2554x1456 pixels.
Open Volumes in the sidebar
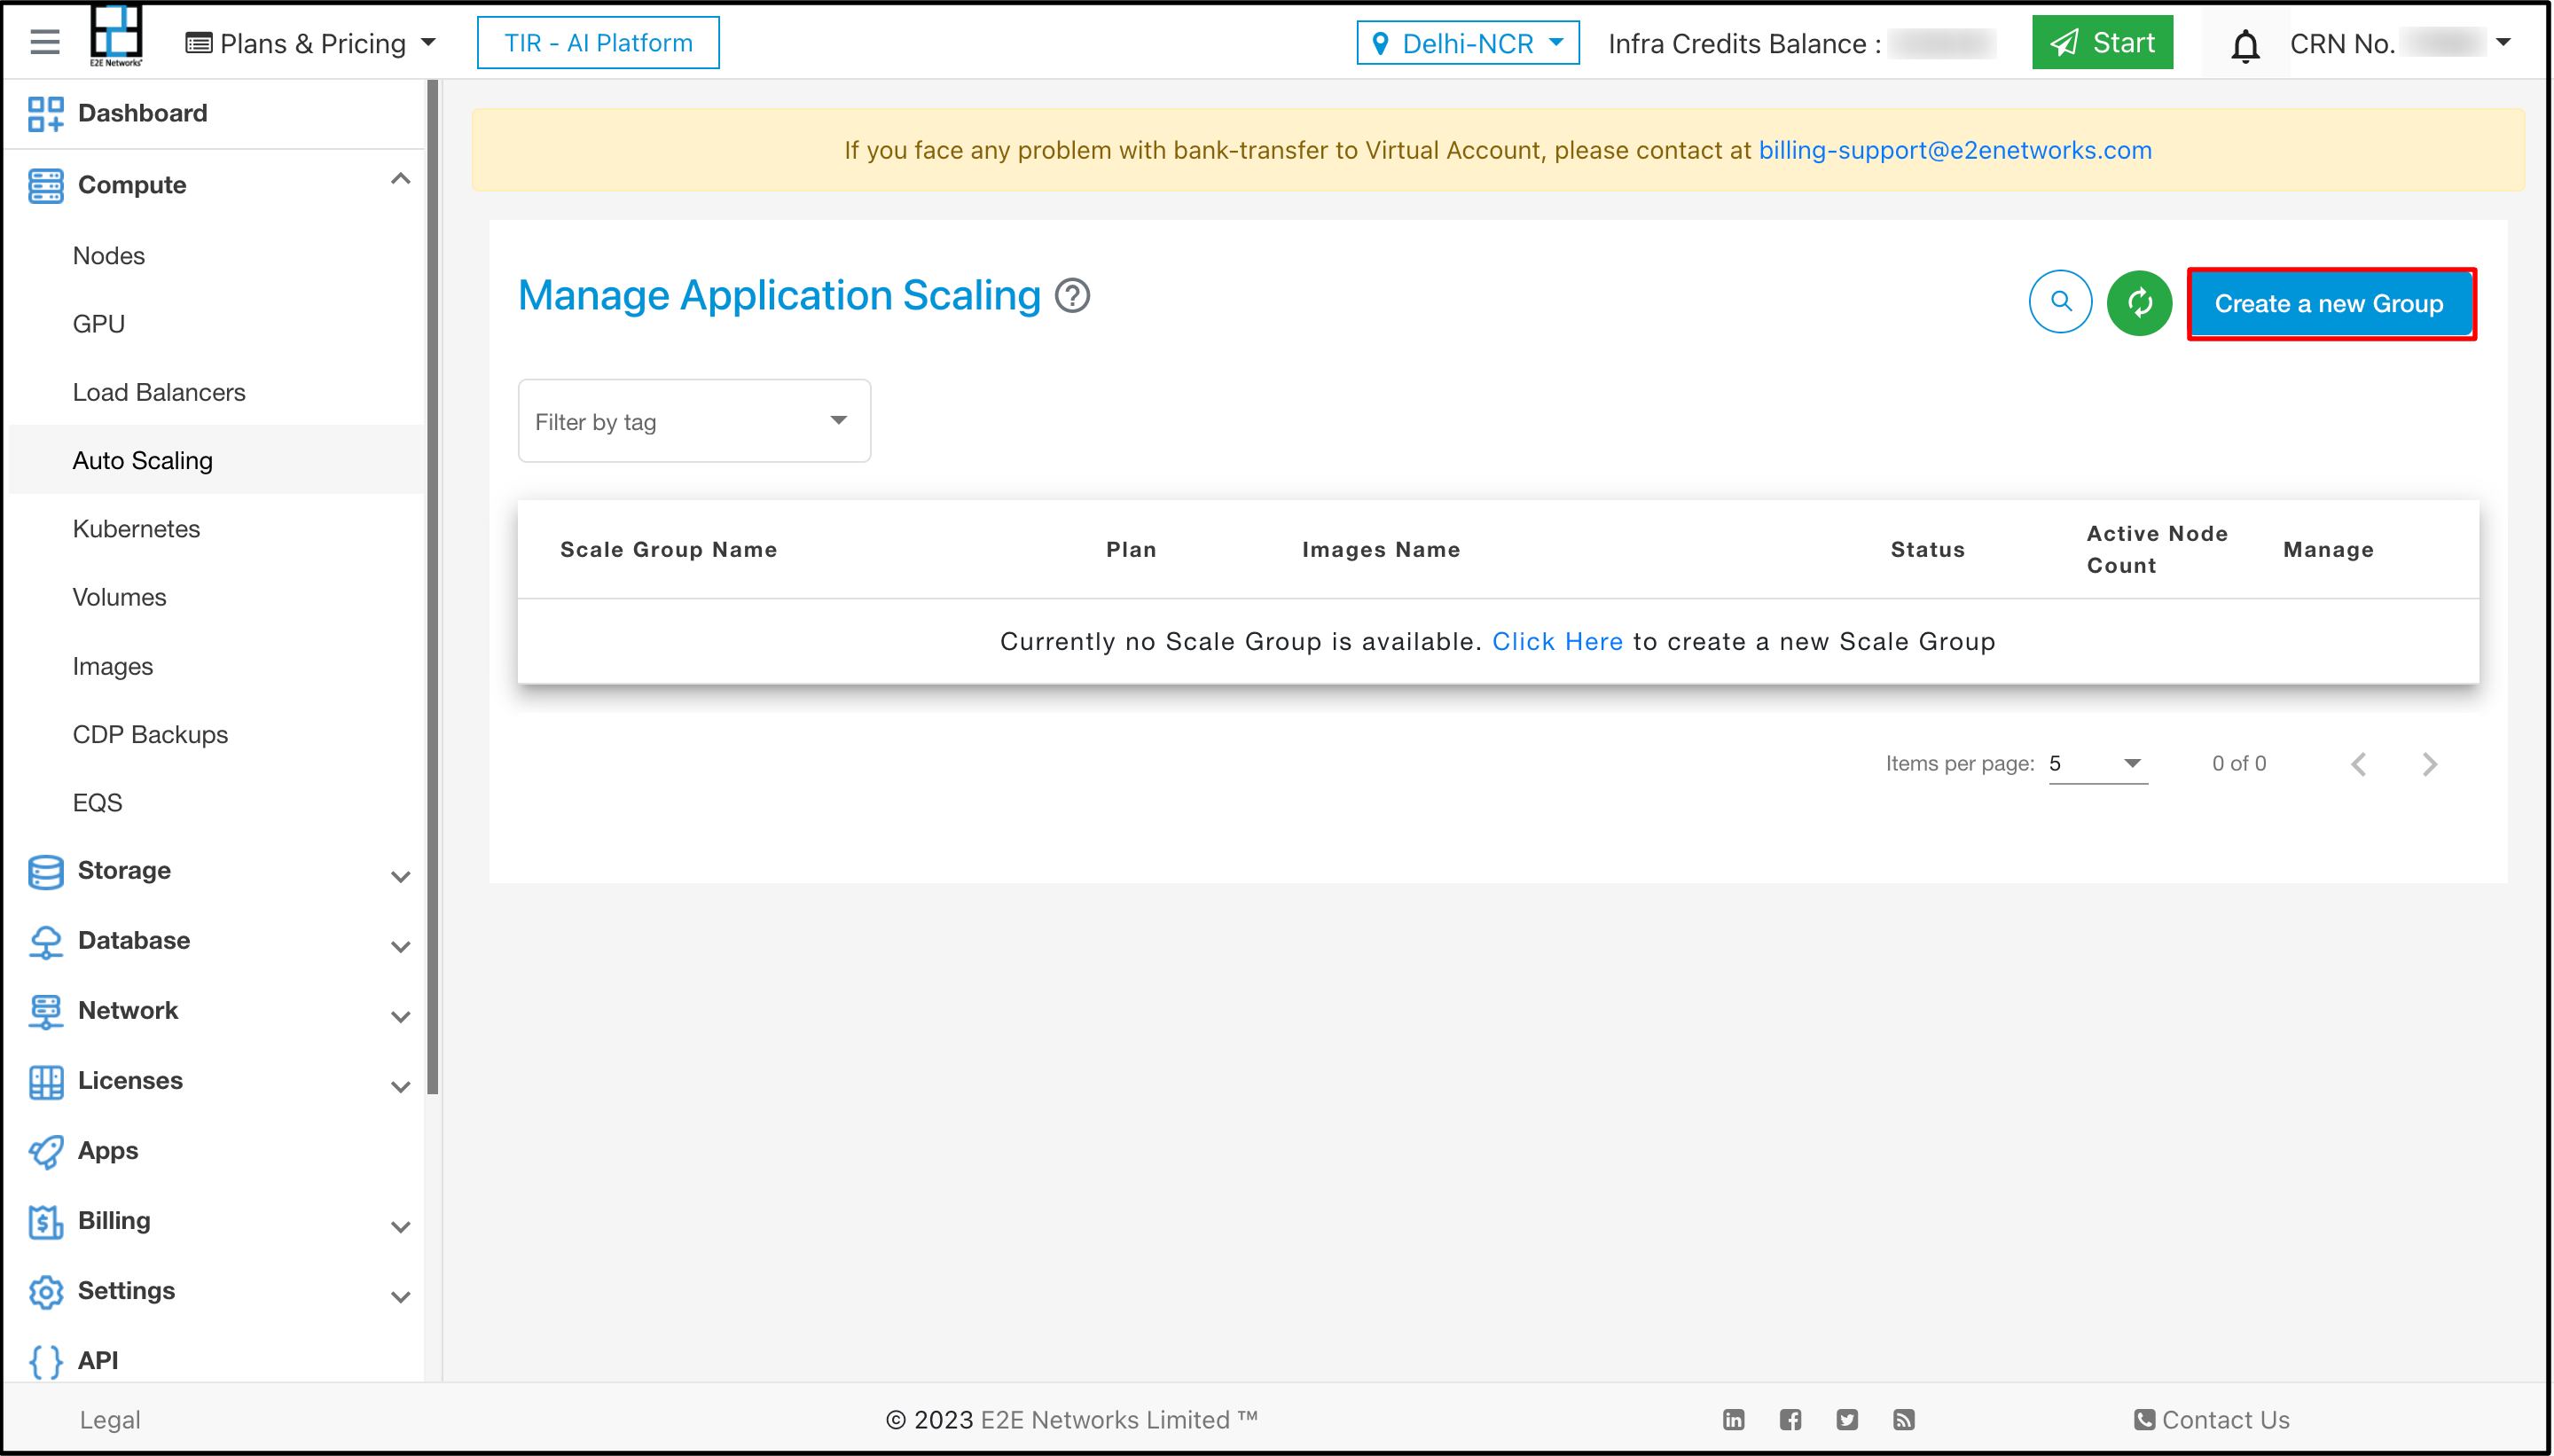(x=119, y=597)
